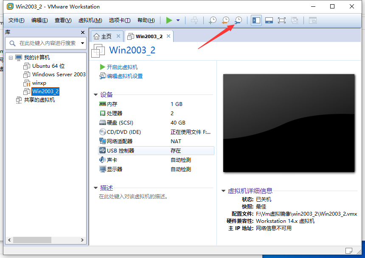This screenshot has width=365, height=258.
Task: Enter full screen mode icon
Action: (x=282, y=20)
